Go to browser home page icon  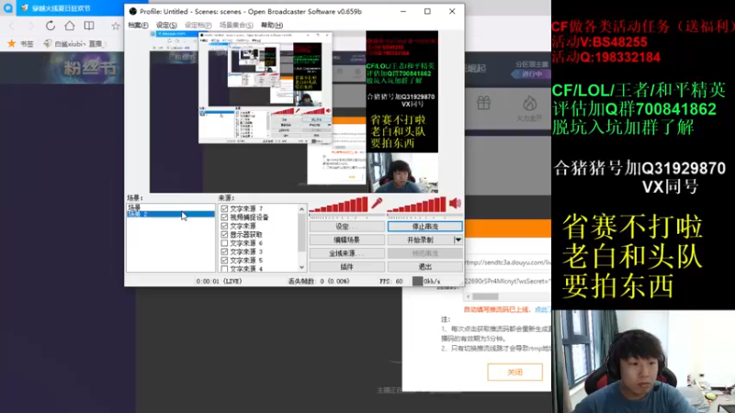70,26
